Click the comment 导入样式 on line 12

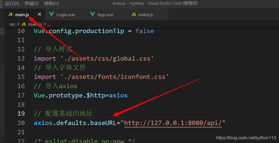pos(53,49)
